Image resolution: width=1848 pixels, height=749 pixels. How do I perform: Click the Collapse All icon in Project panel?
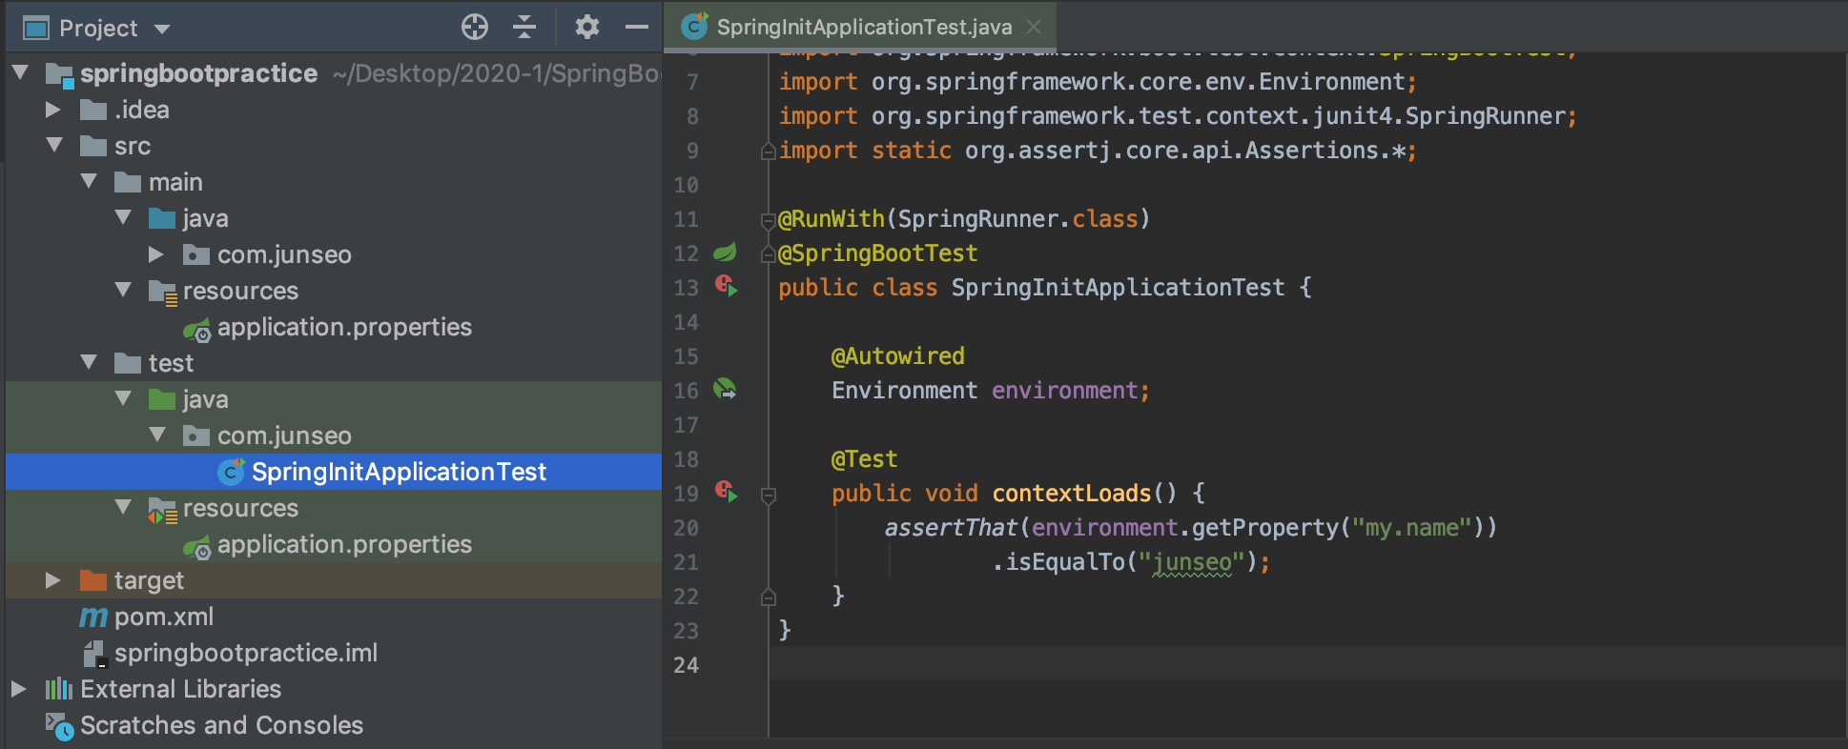click(x=524, y=27)
